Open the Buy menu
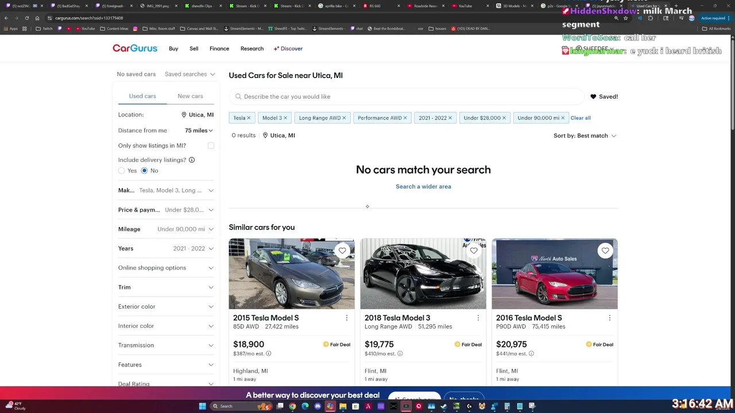Screen dimensions: 735x413 coord(173,49)
